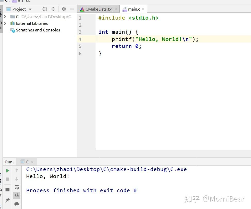Image resolution: width=251 pixels, height=209 pixels.
Task: Click the Locate opened file crosshair icon
Action: click(x=44, y=9)
